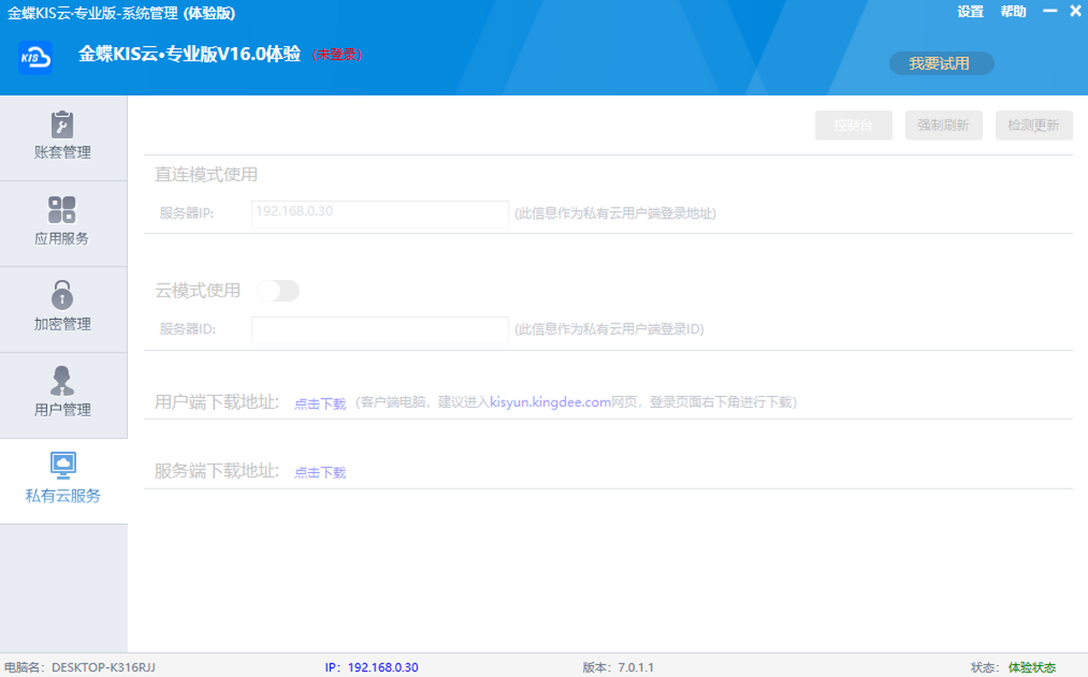Click status bar IP 192.168.0.30
This screenshot has width=1088, height=677.
coord(372,667)
